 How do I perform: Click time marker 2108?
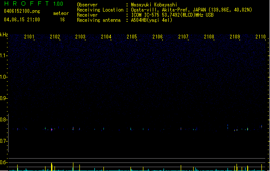[x=209, y=37]
